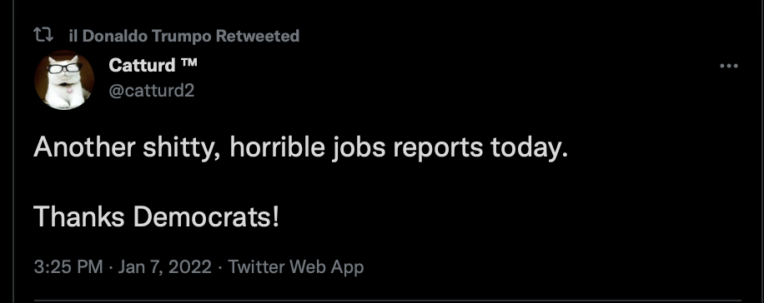Screen dimensions: 764x303
Task: Click the glasses on the cat avatar
Action: pos(64,68)
